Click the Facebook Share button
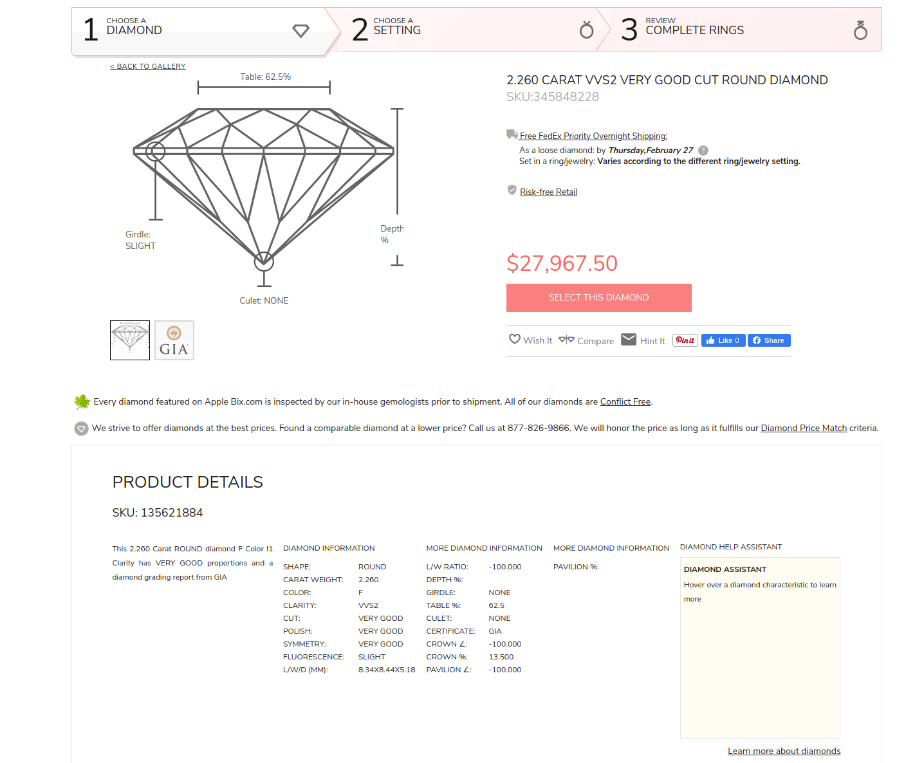The height and width of the screenshot is (763, 924). coord(769,340)
